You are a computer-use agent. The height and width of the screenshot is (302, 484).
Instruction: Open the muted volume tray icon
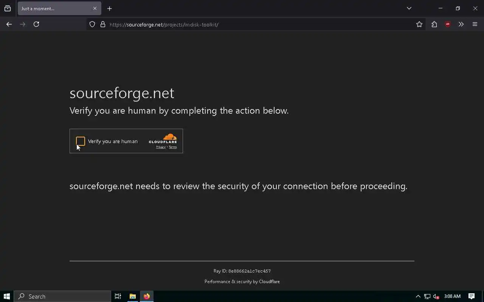click(436, 296)
